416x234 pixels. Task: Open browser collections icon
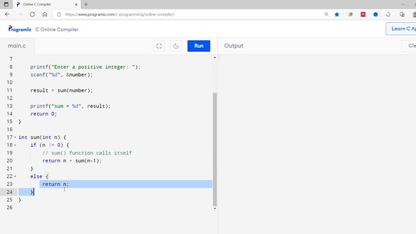402,14
